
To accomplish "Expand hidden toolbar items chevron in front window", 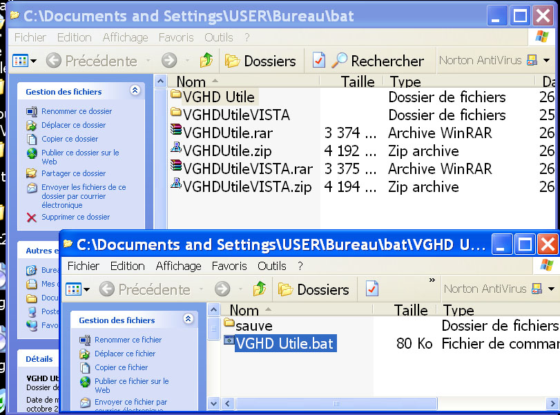I will click(432, 280).
